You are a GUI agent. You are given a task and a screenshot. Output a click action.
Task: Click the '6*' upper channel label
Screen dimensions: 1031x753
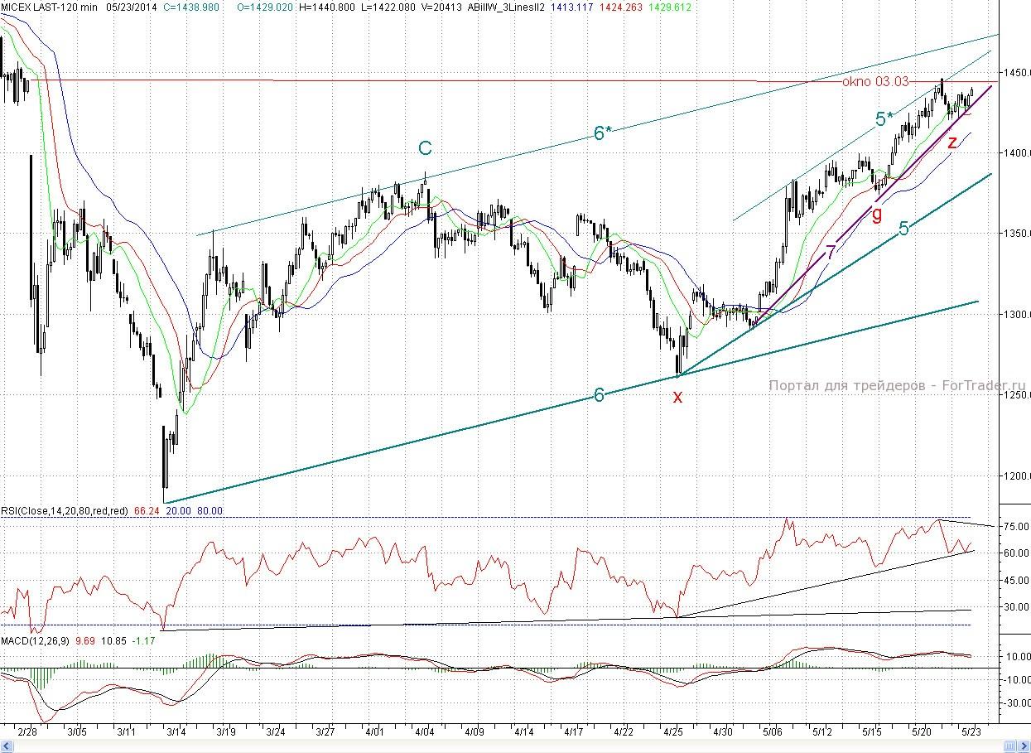[x=603, y=132]
